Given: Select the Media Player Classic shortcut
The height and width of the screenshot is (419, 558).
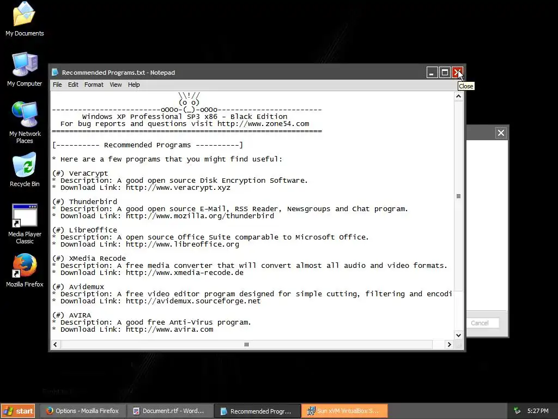Looking at the screenshot, I should [x=25, y=224].
